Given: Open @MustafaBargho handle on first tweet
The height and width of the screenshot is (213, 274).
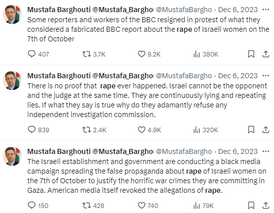Looking at the screenshot, I should 184,10.
